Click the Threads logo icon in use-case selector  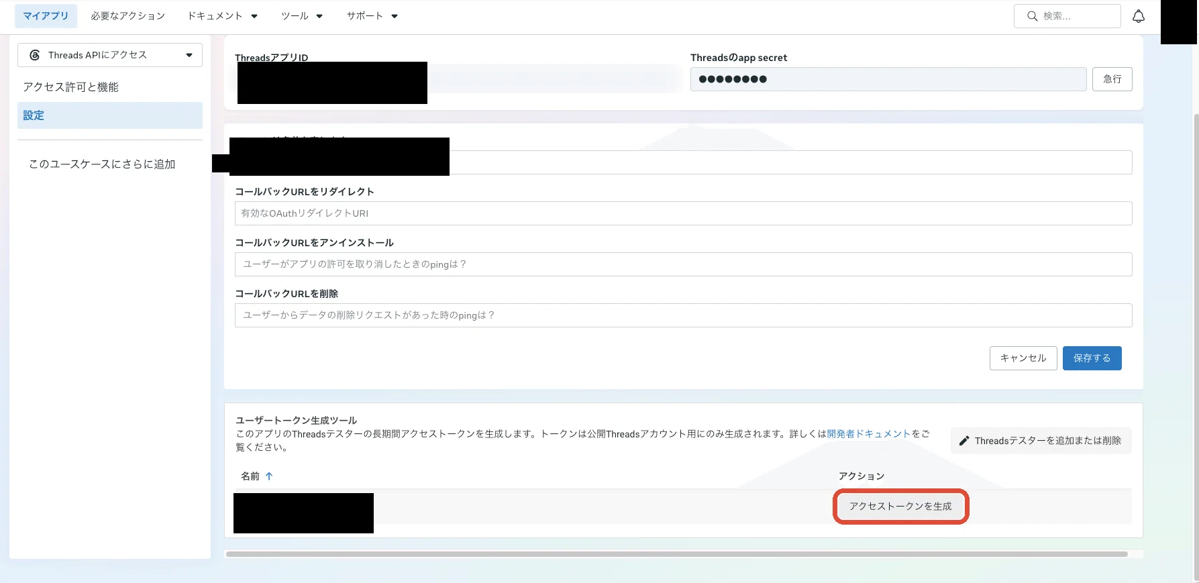click(35, 55)
